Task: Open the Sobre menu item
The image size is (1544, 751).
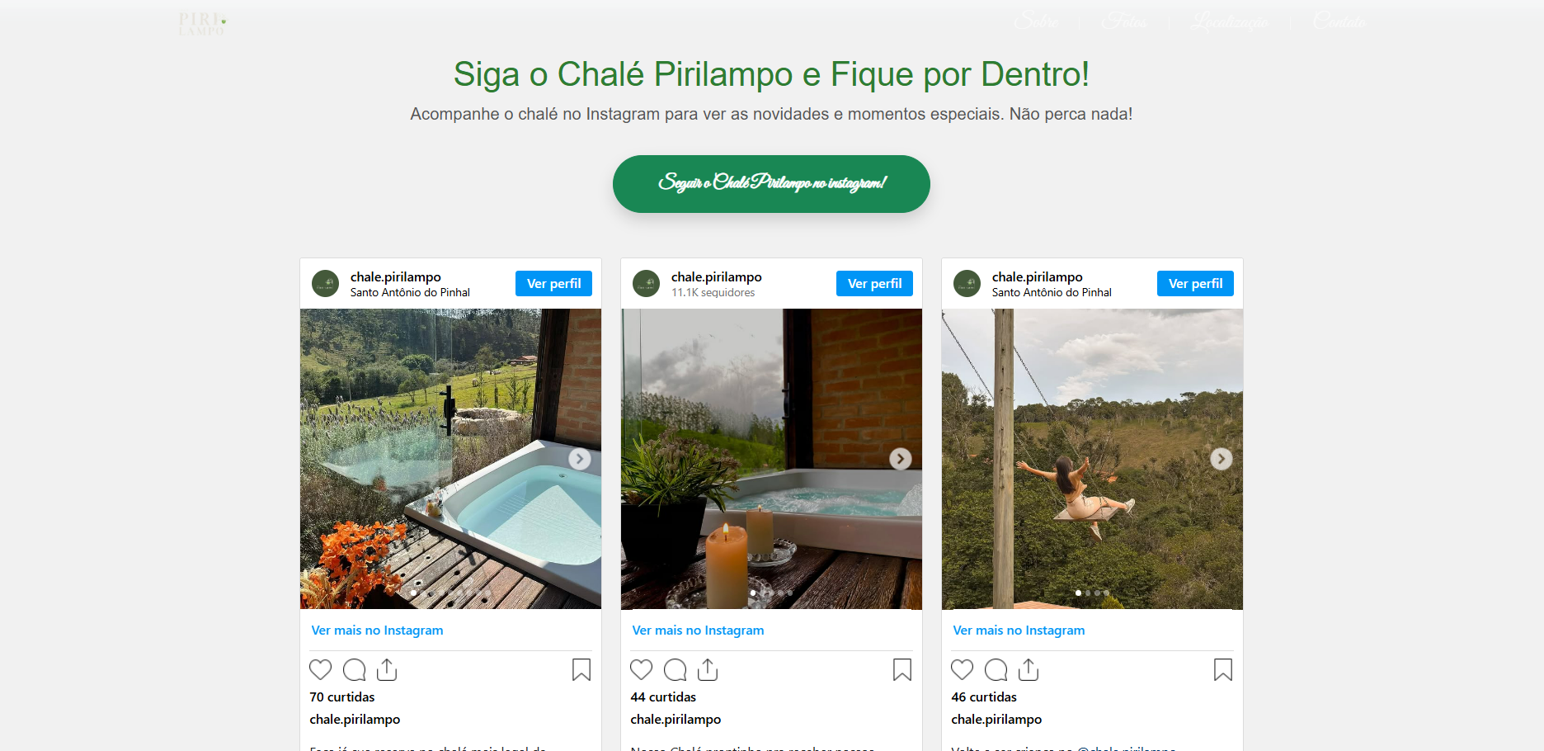Action: 1037,21
